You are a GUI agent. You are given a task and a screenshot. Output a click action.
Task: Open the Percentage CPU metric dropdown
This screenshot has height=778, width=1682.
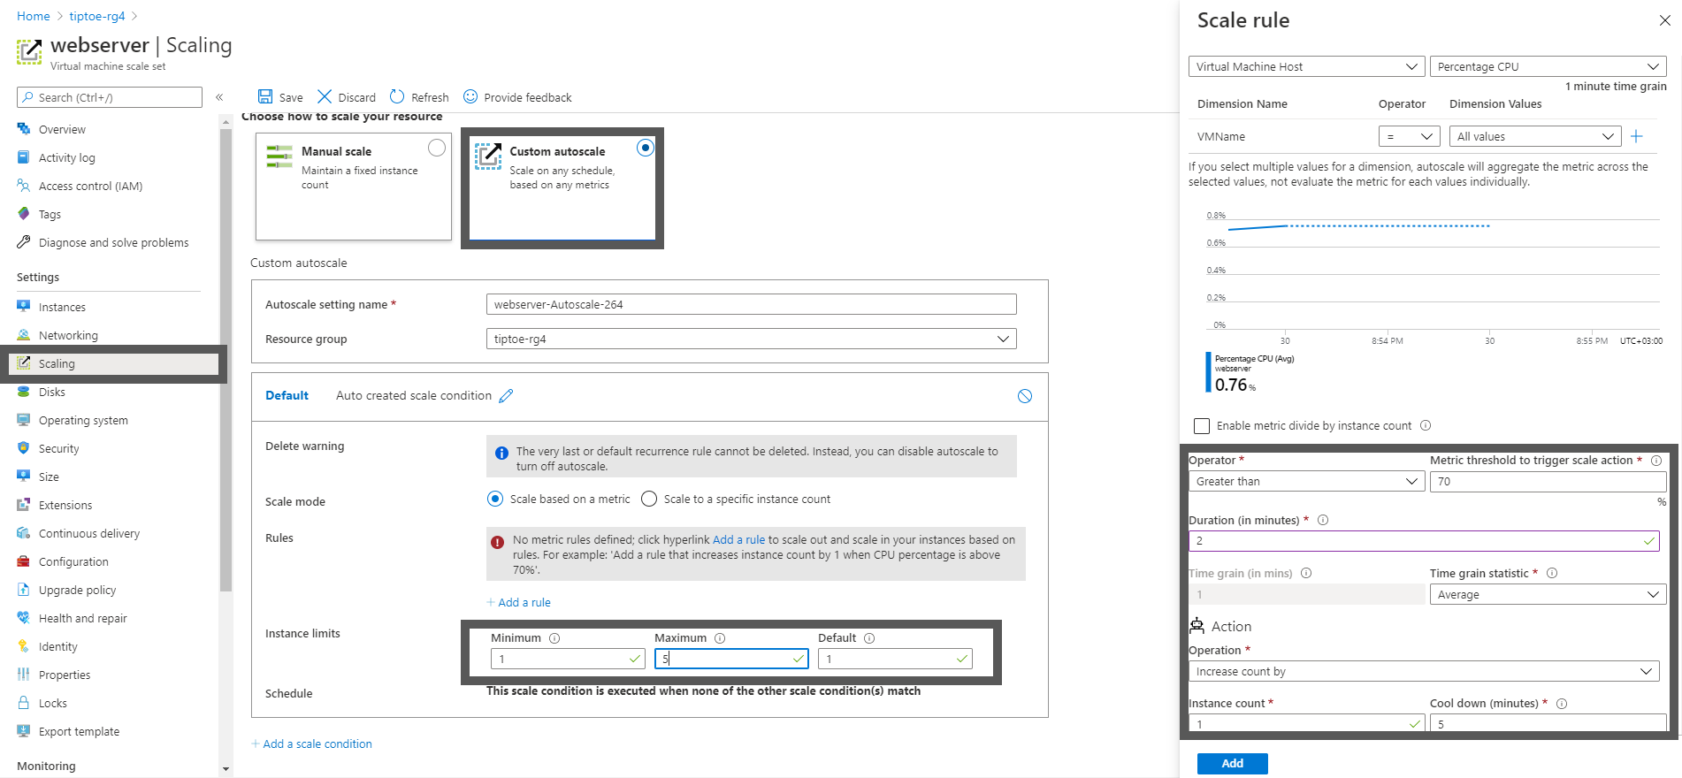click(x=1548, y=66)
